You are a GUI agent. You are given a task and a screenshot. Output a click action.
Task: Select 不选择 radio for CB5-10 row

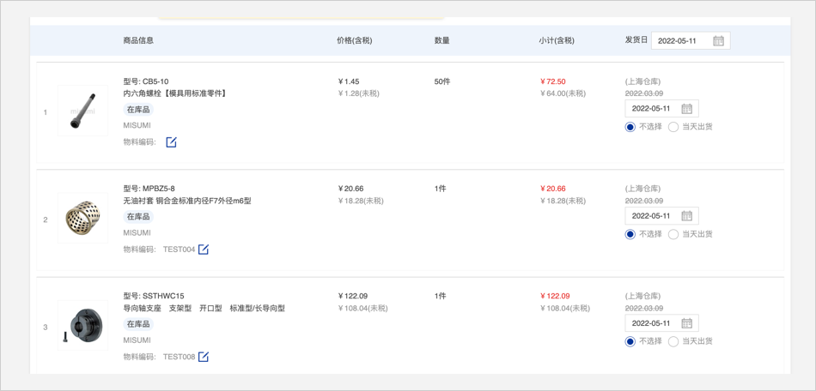(630, 127)
